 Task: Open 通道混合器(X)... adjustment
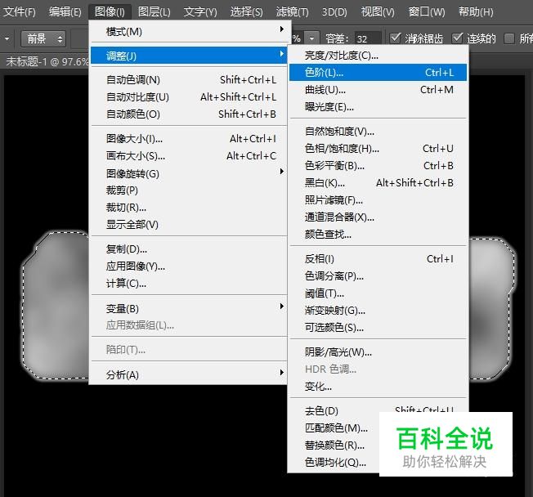378,217
